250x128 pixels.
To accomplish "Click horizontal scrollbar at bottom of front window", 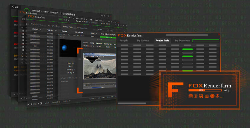I will click(132, 103).
